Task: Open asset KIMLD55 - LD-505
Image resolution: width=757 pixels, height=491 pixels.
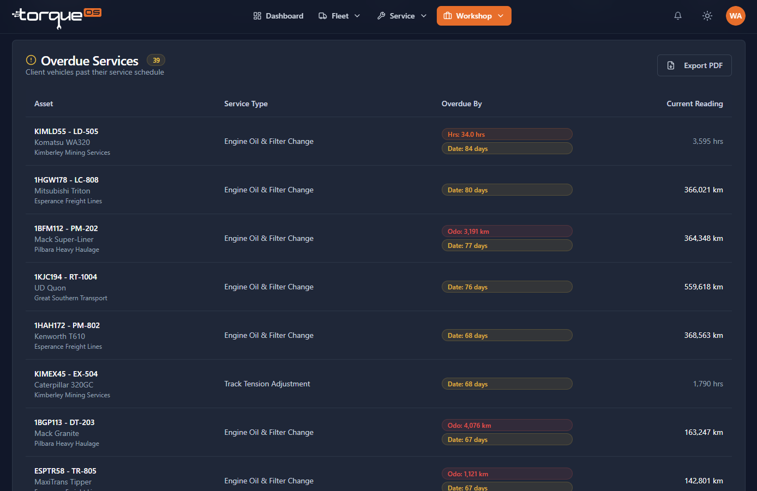Action: pos(67,131)
